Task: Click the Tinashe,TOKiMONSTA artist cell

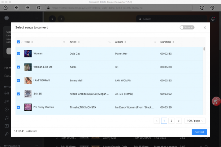Action: [83, 107]
